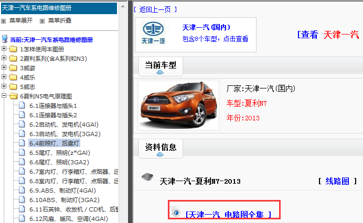The height and width of the screenshot is (223, 363).
Task: Click folder icon of 1怎样使用本图册
Action: (x=13, y=49)
